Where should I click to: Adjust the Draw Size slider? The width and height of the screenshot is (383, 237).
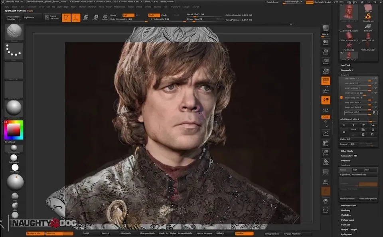point(205,20)
